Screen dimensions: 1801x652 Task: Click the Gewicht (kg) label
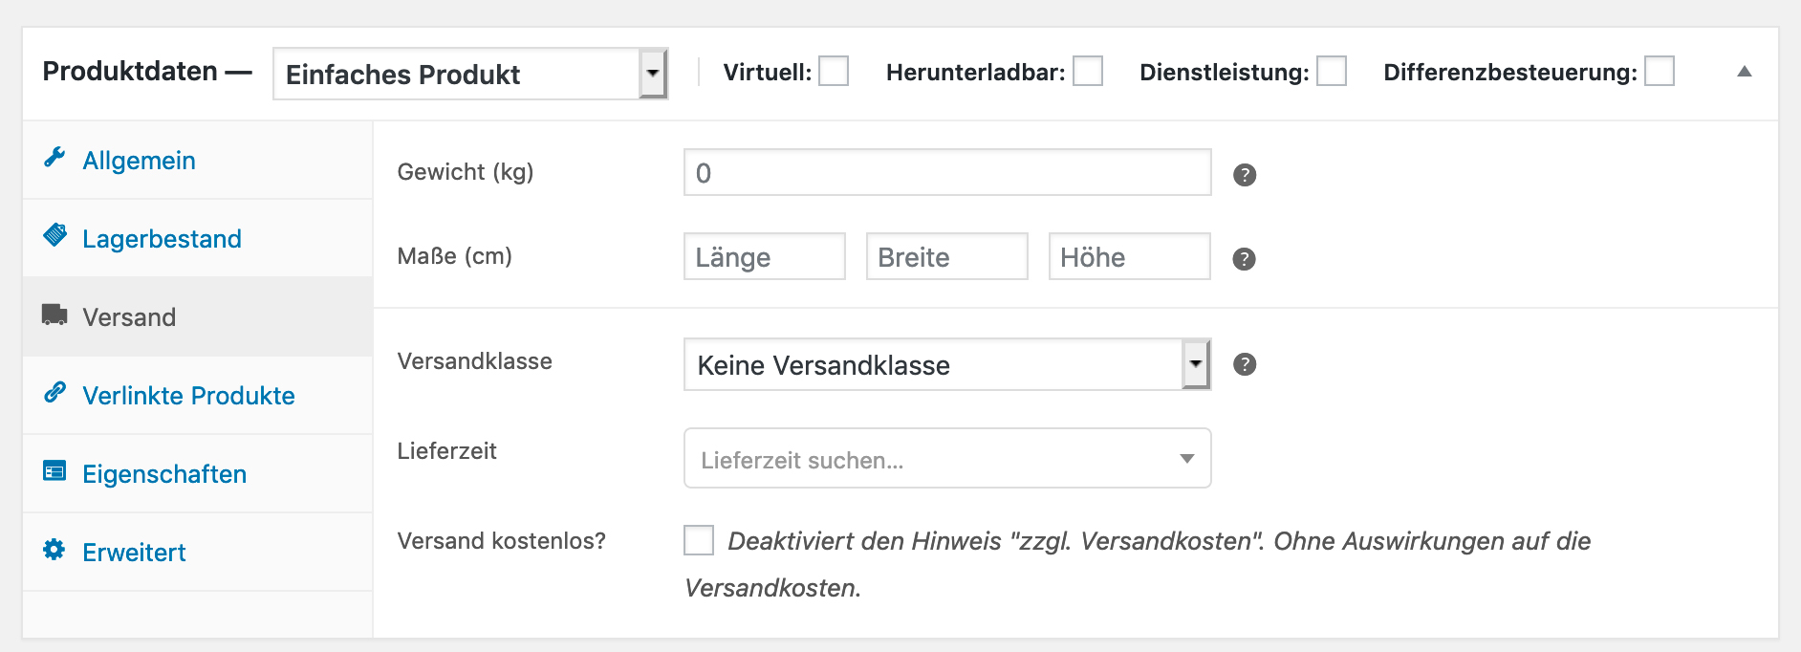(465, 172)
